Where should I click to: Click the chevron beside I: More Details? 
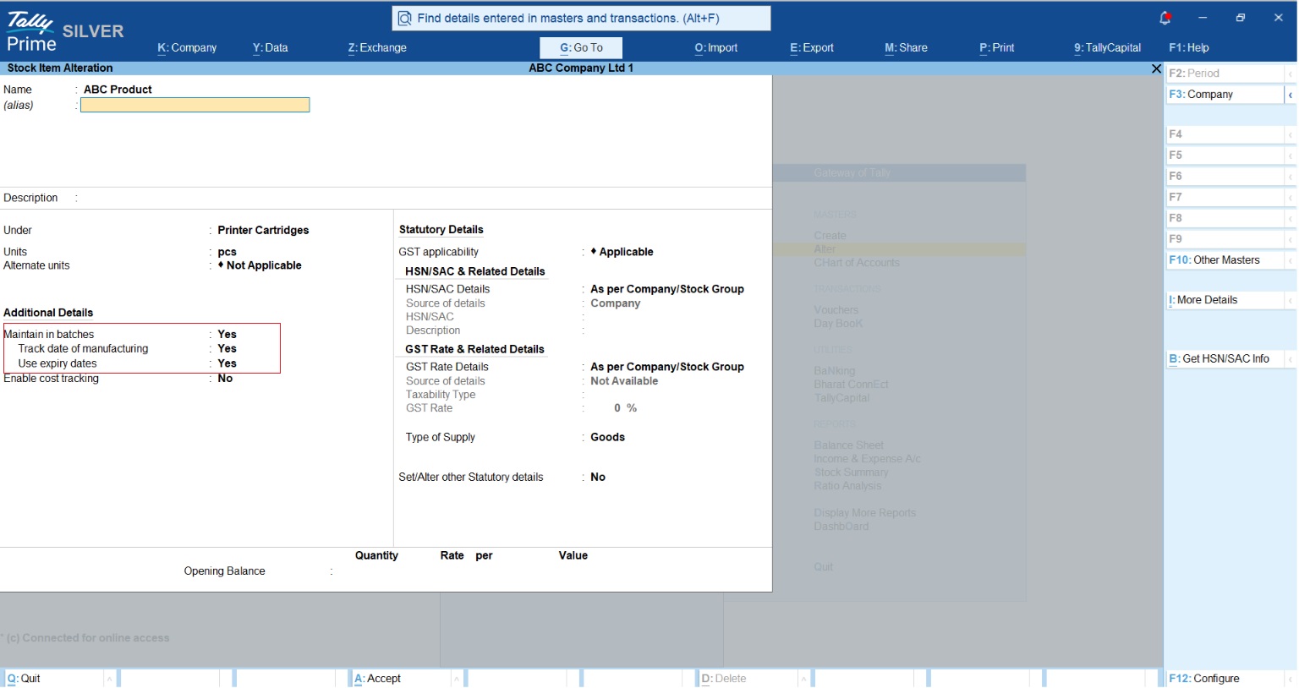pos(1291,300)
